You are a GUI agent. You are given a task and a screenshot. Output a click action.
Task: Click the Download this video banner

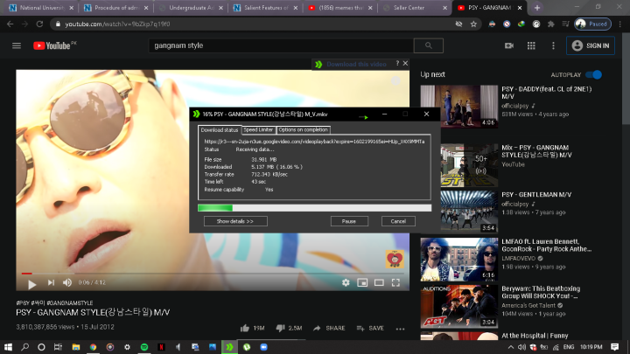tap(356, 64)
